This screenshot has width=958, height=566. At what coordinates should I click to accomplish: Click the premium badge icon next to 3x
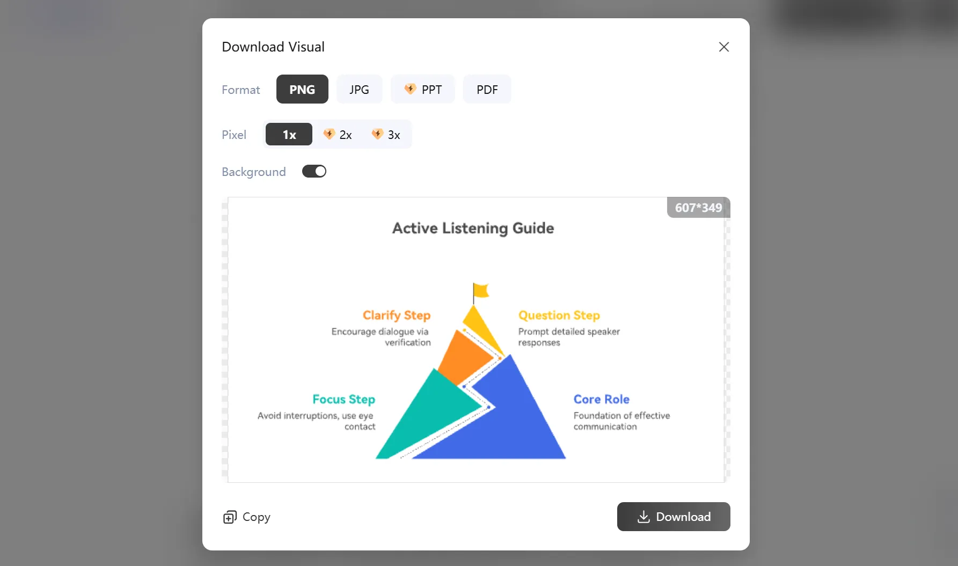point(377,134)
